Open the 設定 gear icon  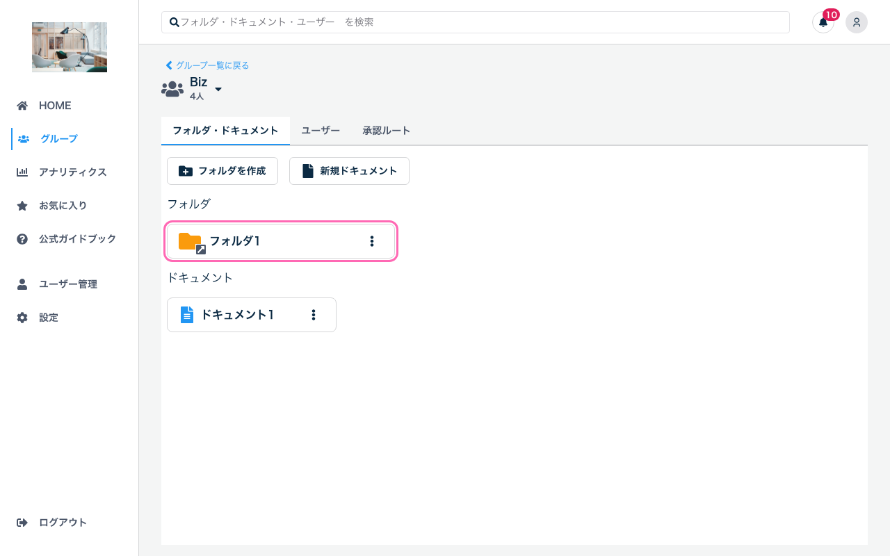point(23,317)
